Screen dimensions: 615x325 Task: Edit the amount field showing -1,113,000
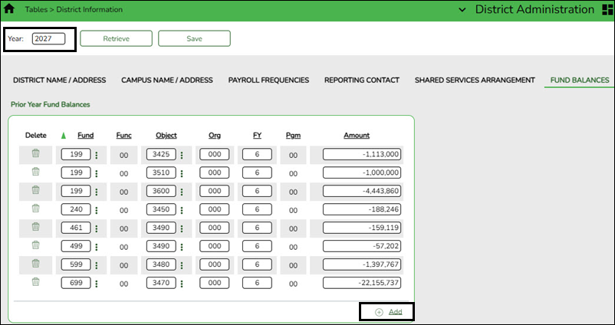click(362, 154)
